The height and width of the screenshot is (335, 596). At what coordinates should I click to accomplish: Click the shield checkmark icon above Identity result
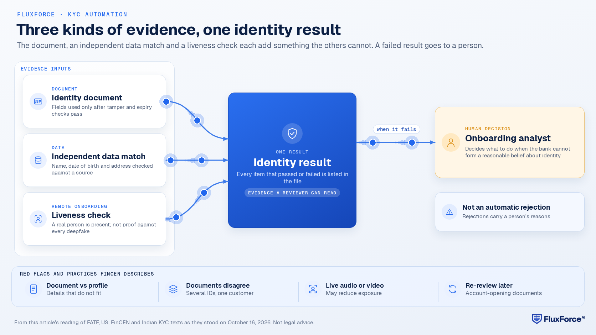(x=292, y=134)
